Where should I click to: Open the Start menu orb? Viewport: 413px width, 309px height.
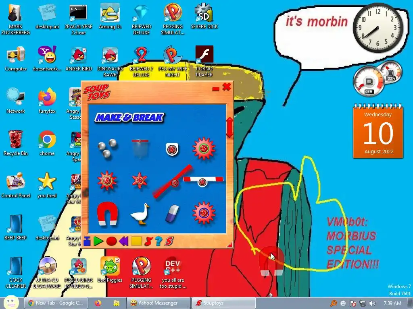click(x=11, y=302)
